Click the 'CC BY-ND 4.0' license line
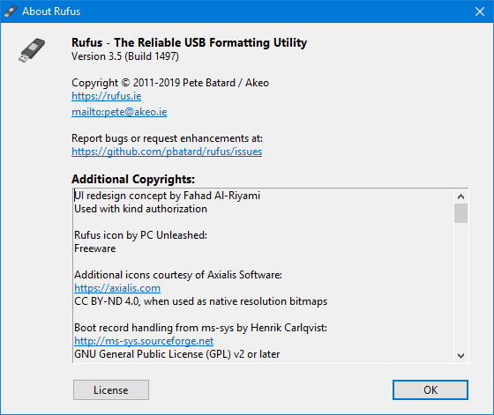The image size is (494, 415). [201, 301]
